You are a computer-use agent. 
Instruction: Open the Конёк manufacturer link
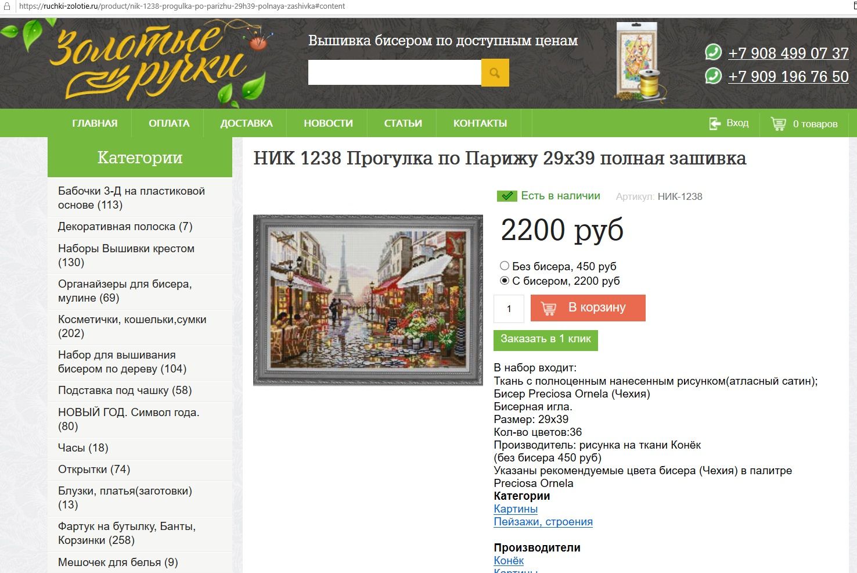click(509, 560)
